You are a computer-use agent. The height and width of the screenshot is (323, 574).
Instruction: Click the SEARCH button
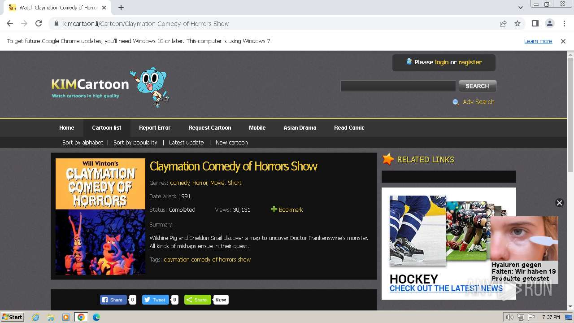477,86
